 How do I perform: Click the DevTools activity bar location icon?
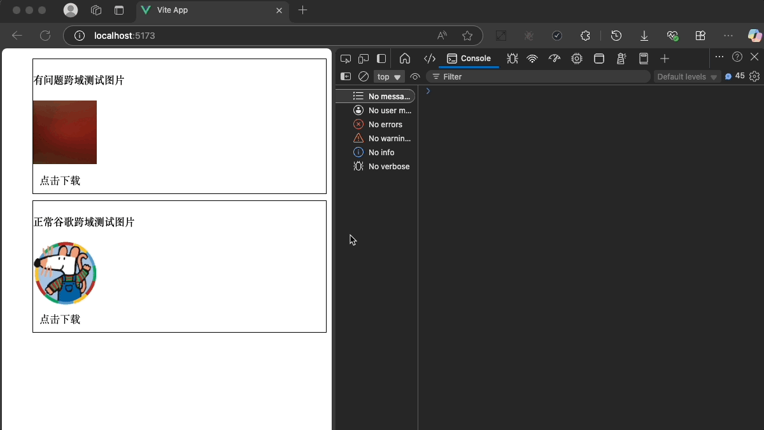381,59
